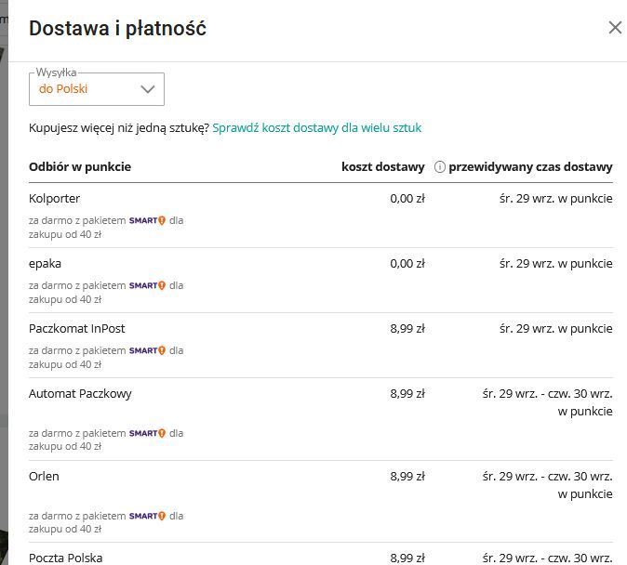
Task: Click the SMART logo under Paczkomat InPost
Action: (147, 351)
